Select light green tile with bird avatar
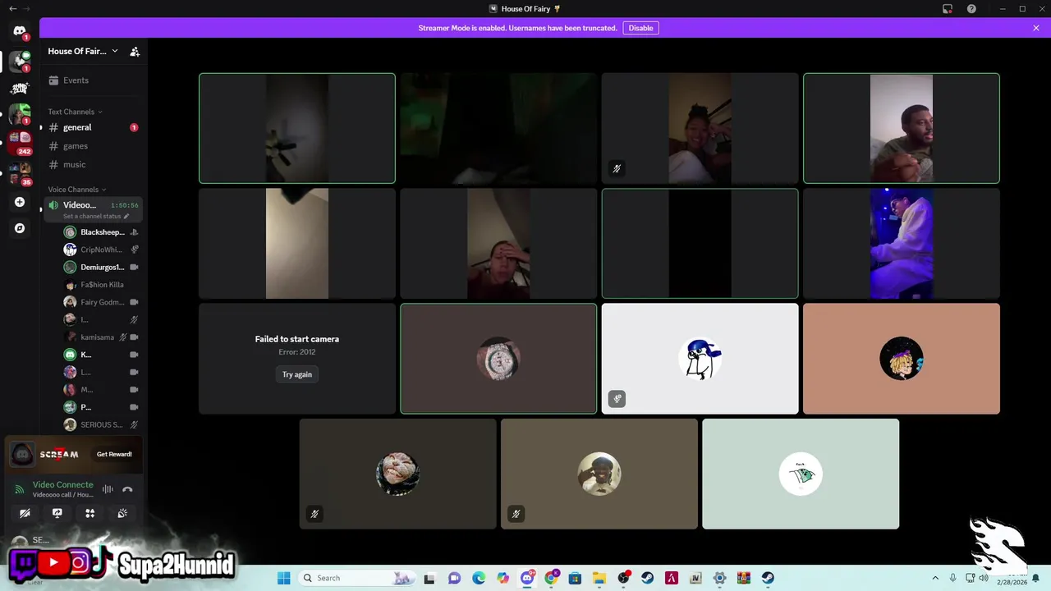 click(x=801, y=474)
